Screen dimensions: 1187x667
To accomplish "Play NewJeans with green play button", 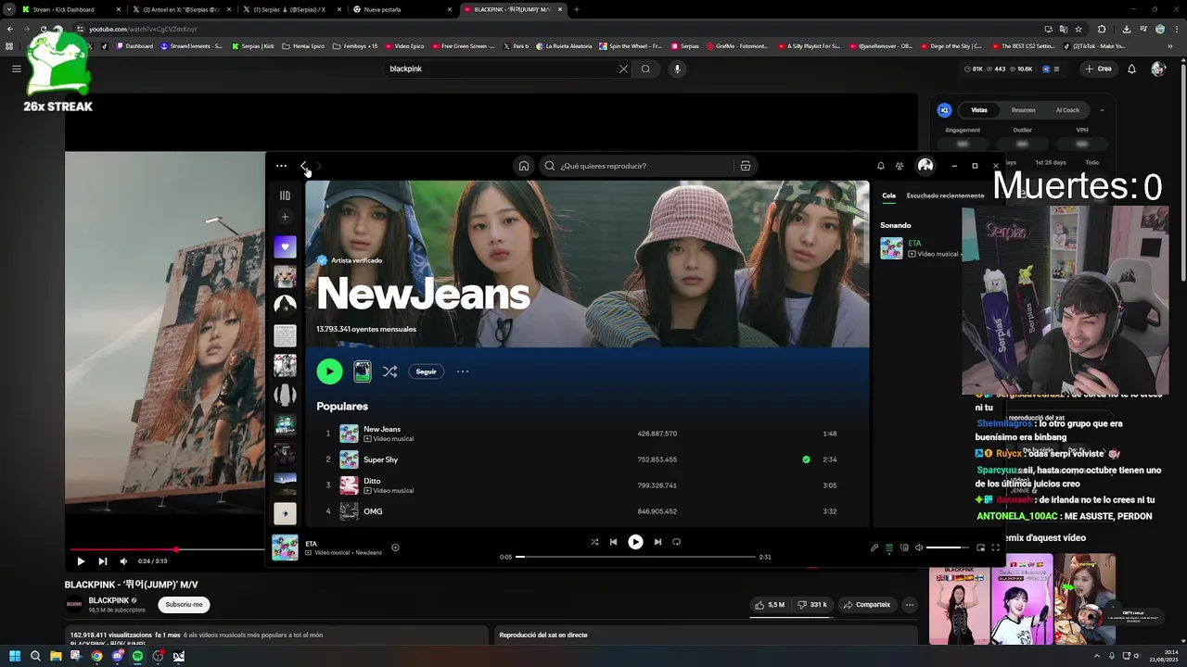I will point(329,371).
